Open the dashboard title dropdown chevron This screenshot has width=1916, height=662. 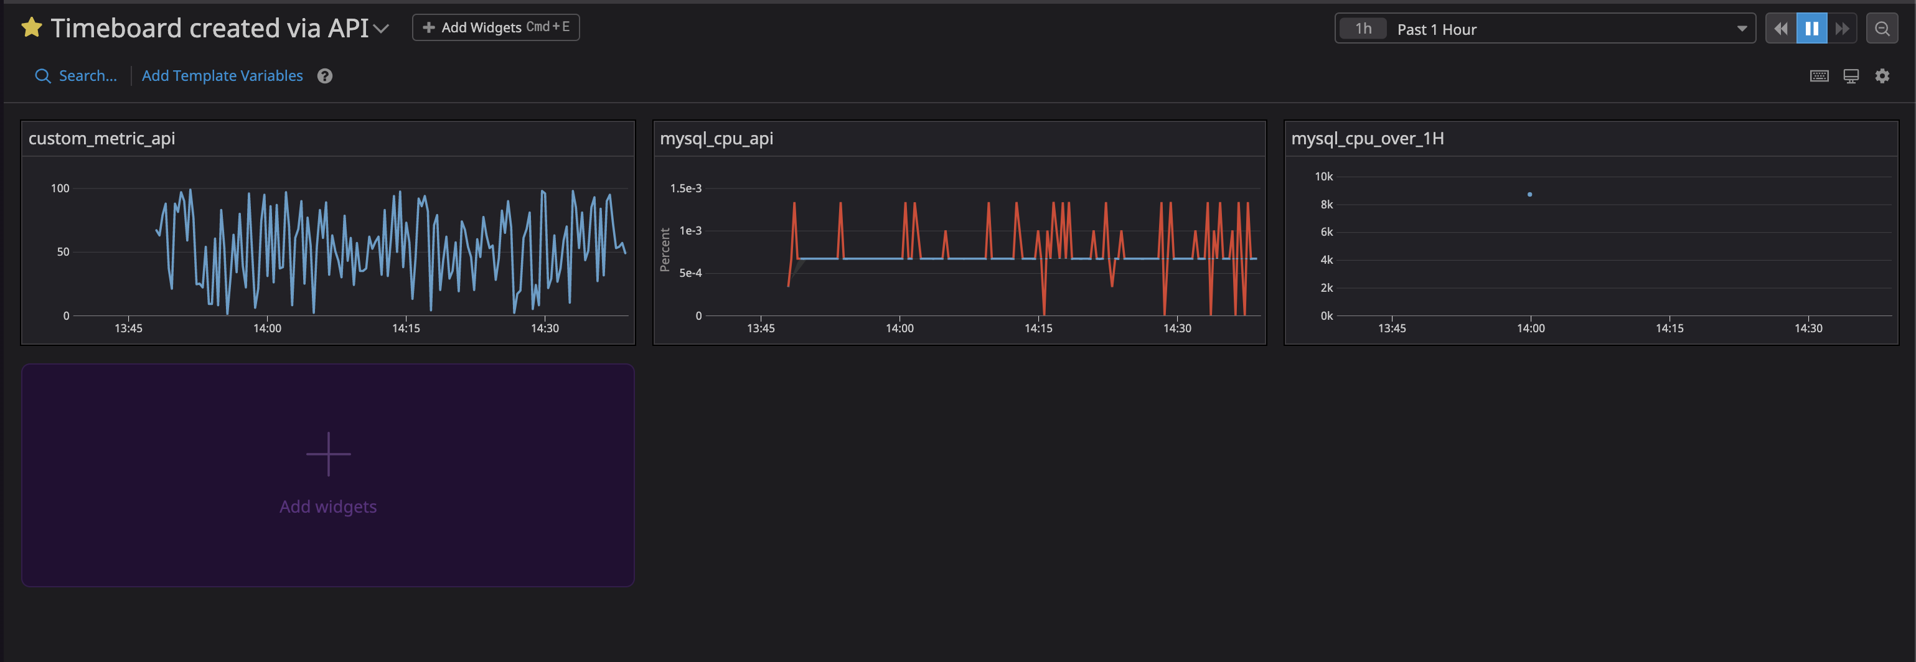tap(381, 29)
